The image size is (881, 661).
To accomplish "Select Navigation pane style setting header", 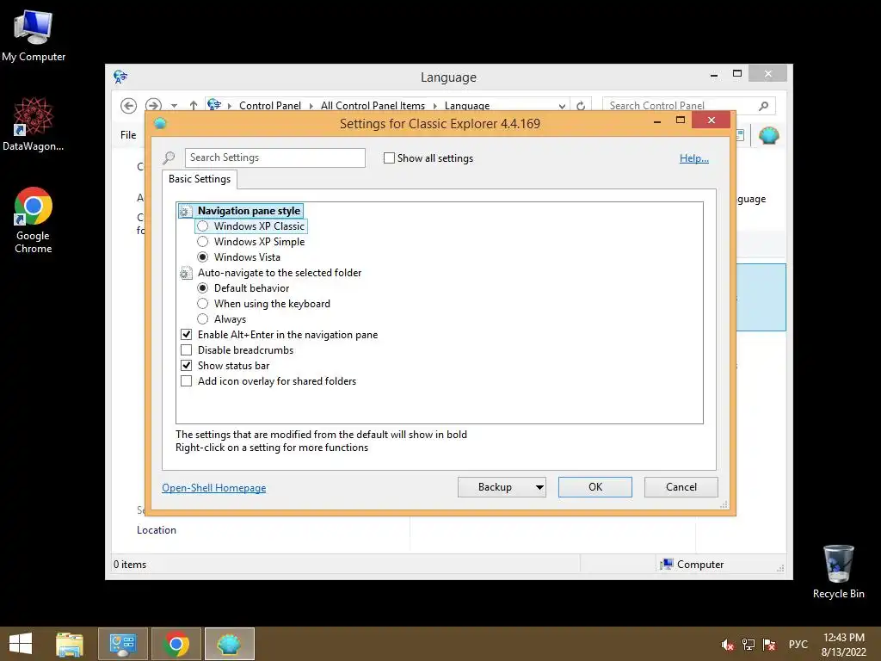I will [x=249, y=211].
